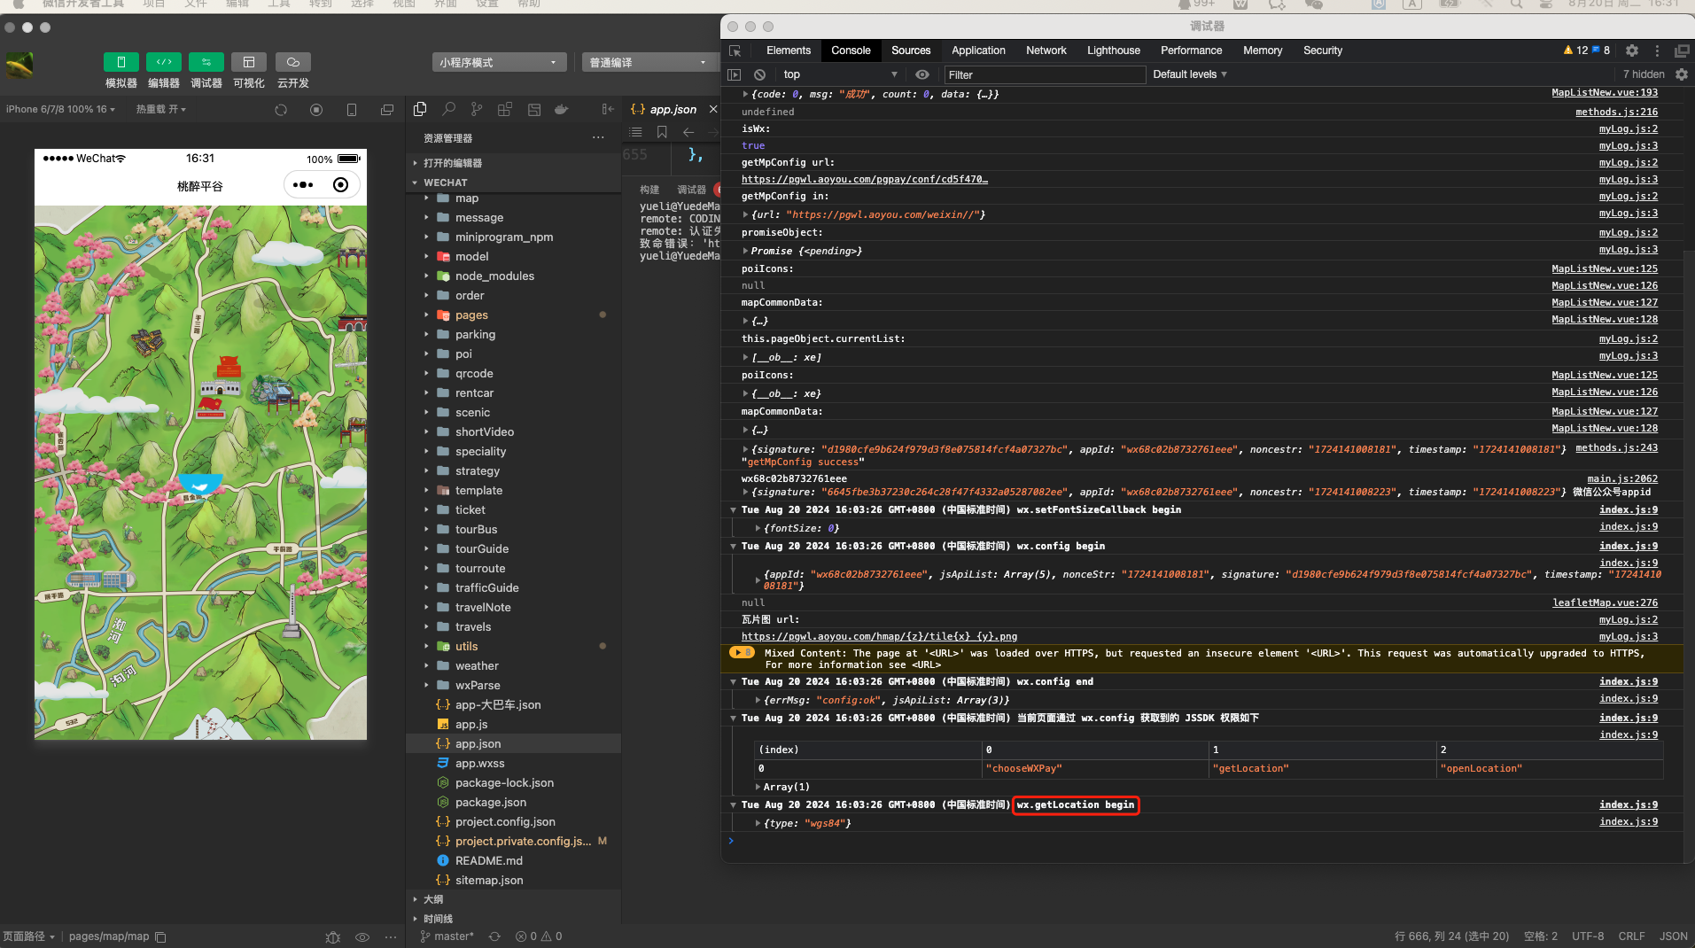This screenshot has width=1695, height=948.
Task: Switch to the Network tab
Action: pos(1046,51)
